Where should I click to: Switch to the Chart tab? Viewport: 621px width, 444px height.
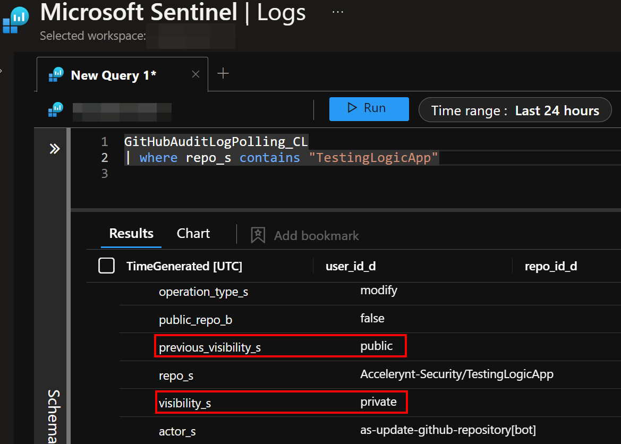[193, 234]
